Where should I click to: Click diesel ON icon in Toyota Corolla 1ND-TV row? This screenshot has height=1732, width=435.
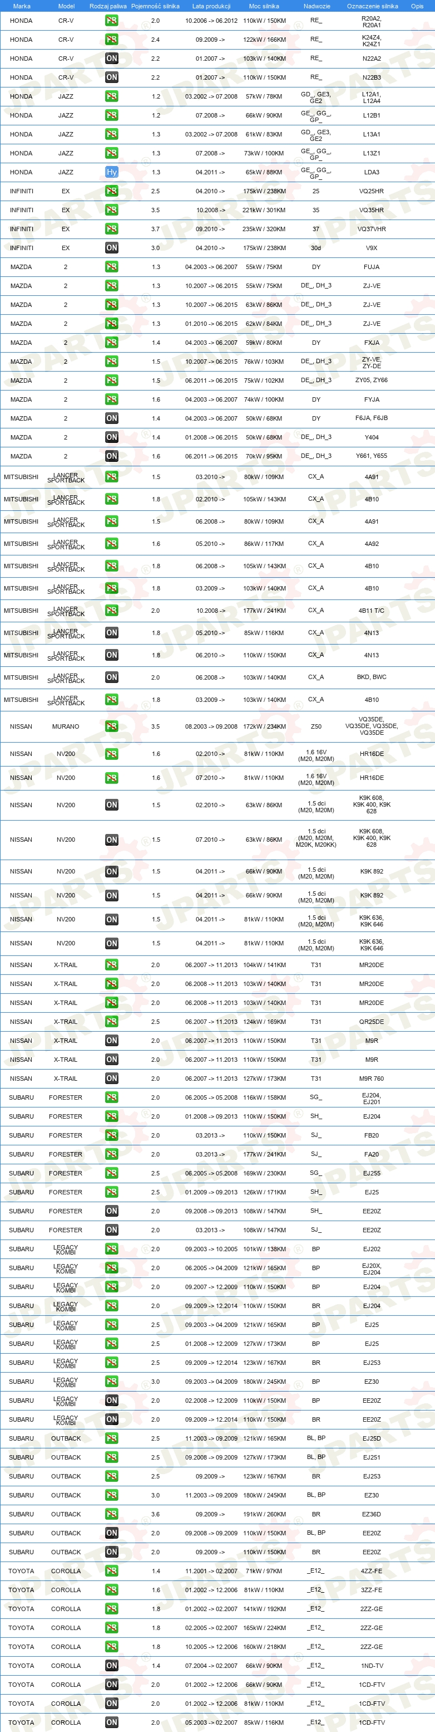[111, 1666]
